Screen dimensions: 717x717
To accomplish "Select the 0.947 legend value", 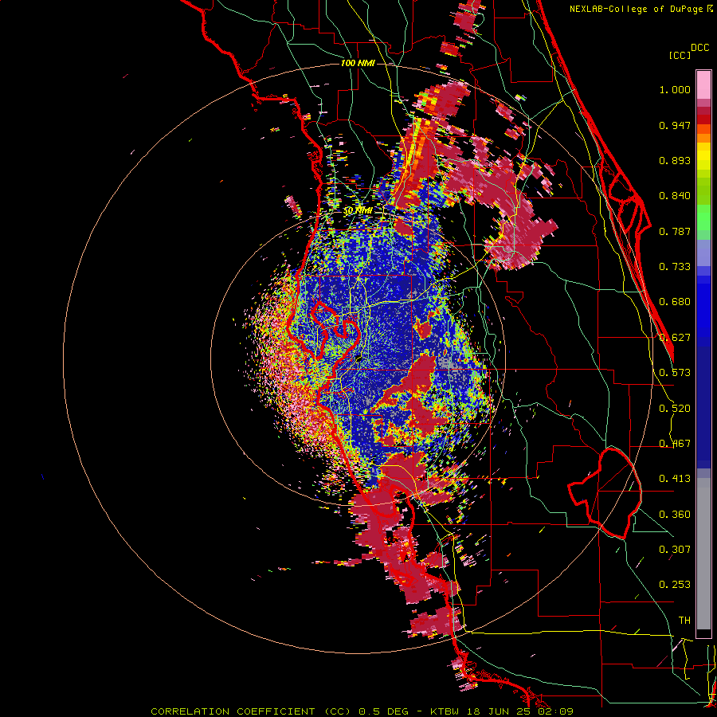I will (675, 125).
